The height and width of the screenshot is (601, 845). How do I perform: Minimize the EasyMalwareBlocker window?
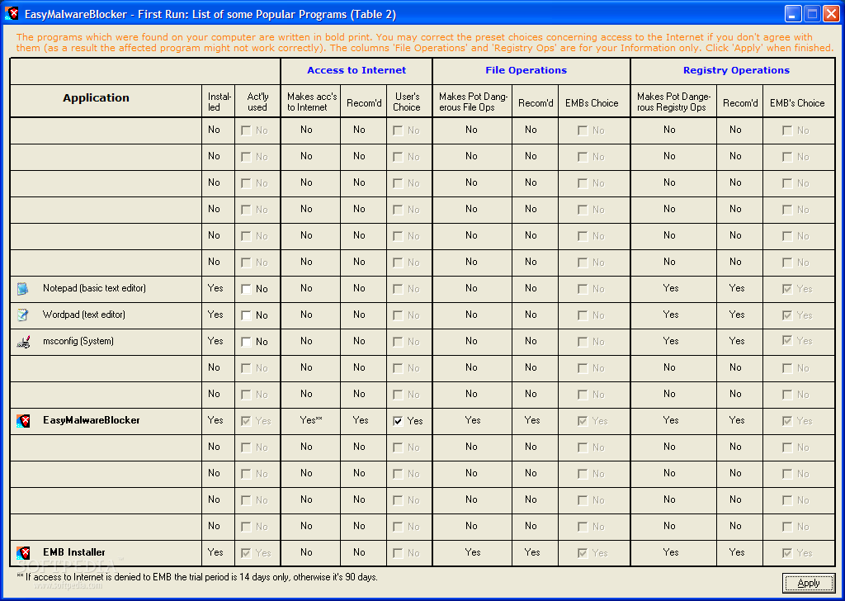pyautogui.click(x=793, y=13)
